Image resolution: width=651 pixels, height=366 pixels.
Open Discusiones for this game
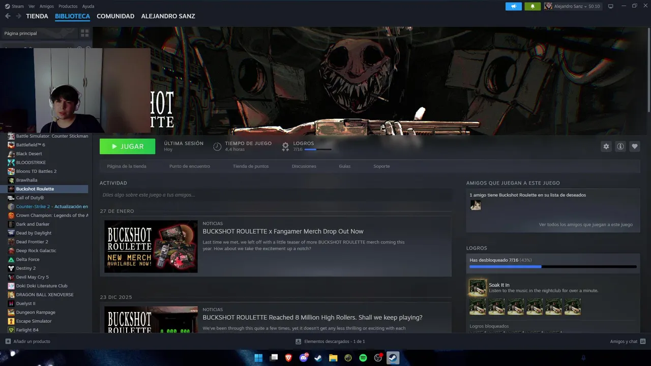pyautogui.click(x=304, y=166)
